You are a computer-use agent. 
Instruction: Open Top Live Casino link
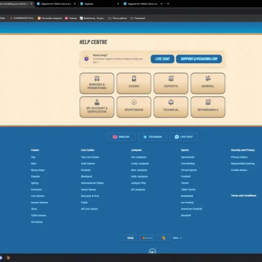[90, 157]
